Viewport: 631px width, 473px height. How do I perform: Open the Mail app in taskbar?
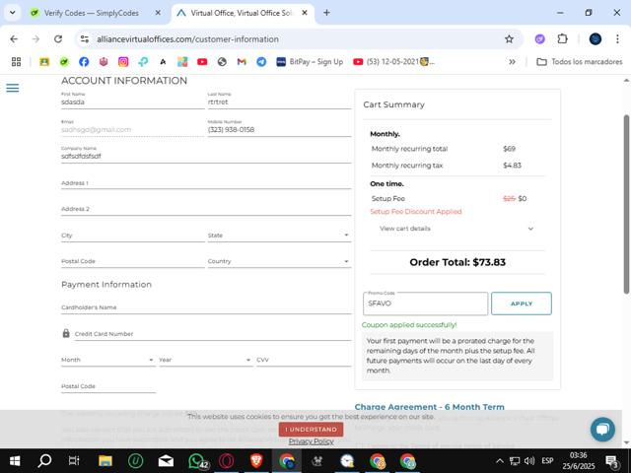click(x=166, y=461)
